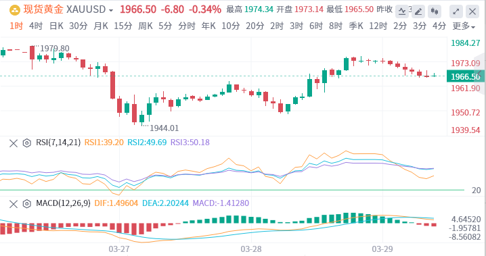Select the 1时 timeframe tab
Image resolution: width=486 pixels, height=256 pixels.
(16, 26)
